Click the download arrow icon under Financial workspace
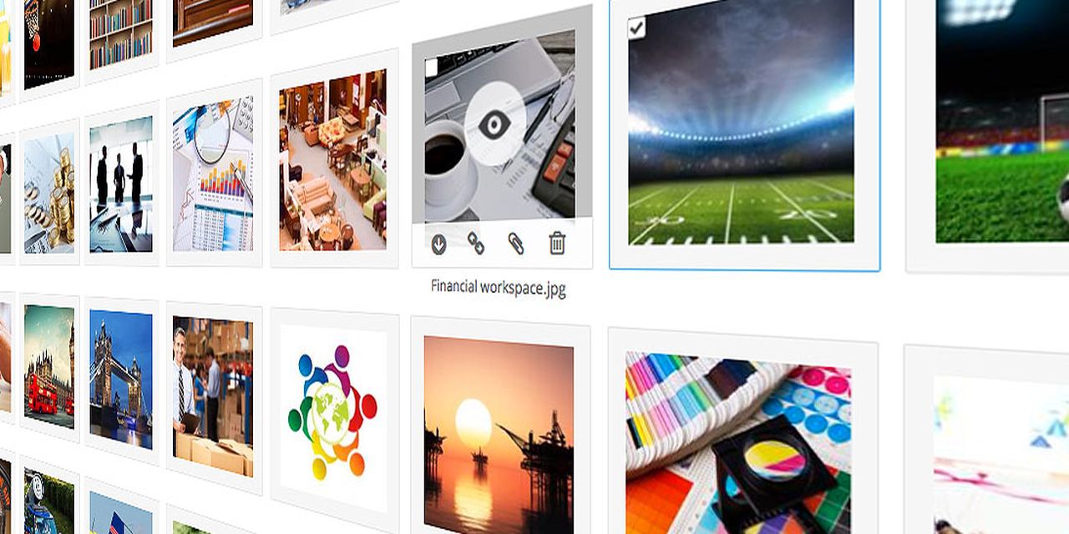The width and height of the screenshot is (1069, 534). coord(438,244)
